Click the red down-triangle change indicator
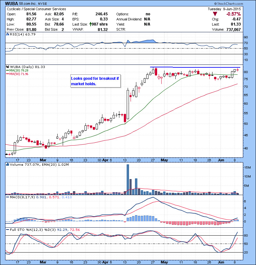Image resolution: width=256 pixels, height=265 pixels. (x=215, y=14)
